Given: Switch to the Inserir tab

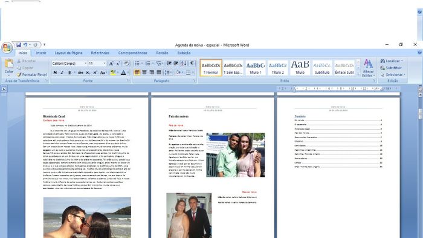Looking at the screenshot, I should [x=41, y=53].
